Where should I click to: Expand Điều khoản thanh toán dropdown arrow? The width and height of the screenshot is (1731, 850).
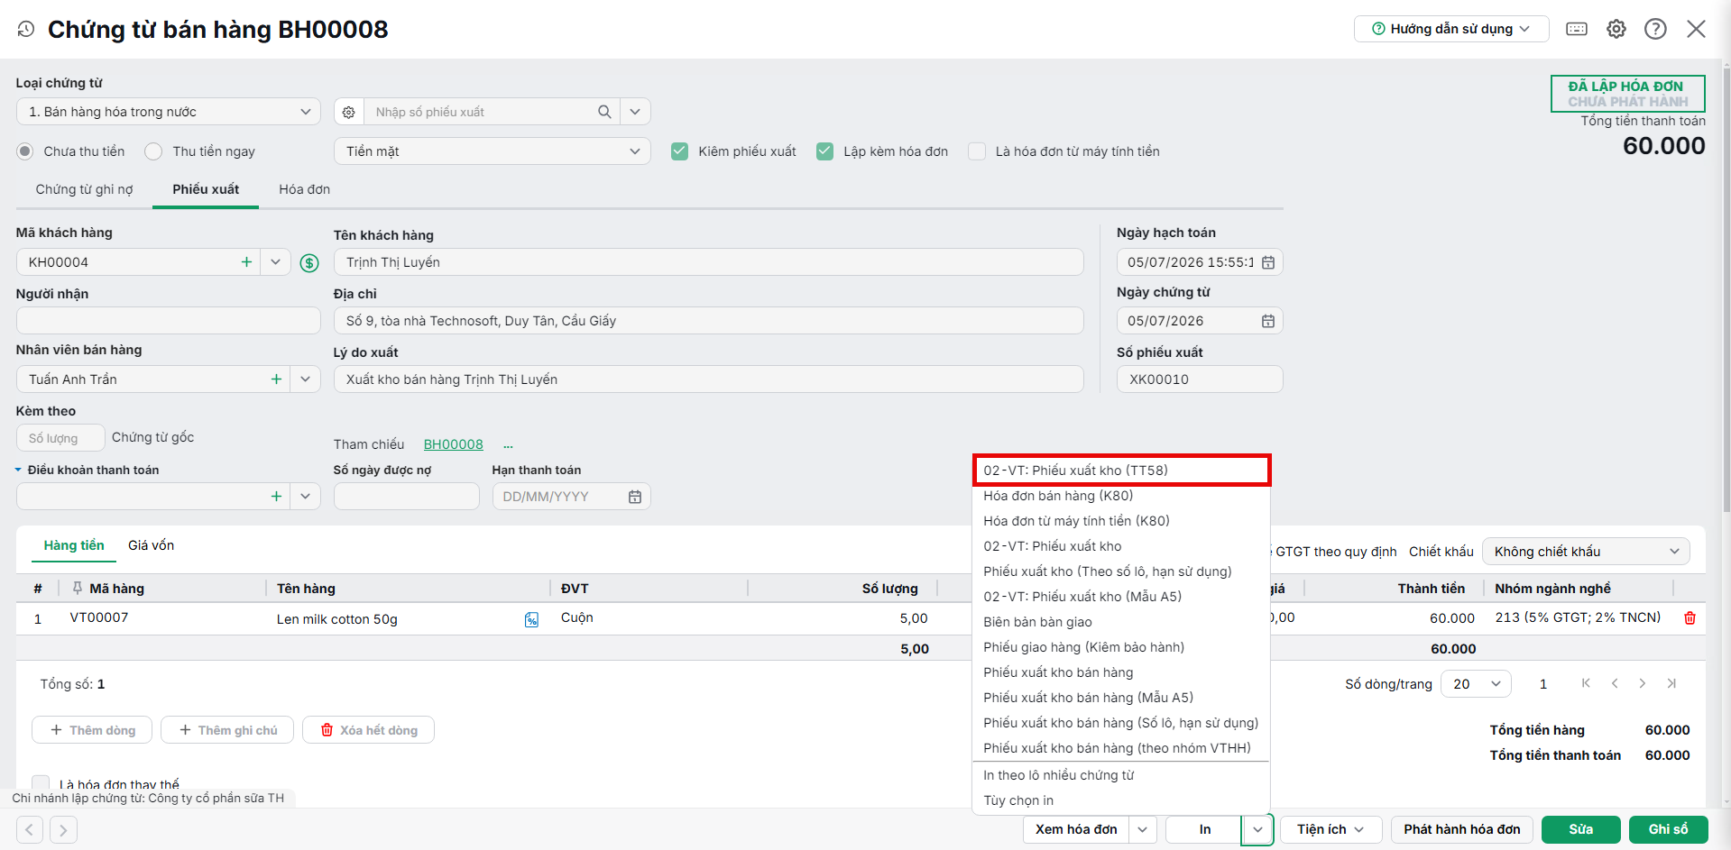coord(305,497)
